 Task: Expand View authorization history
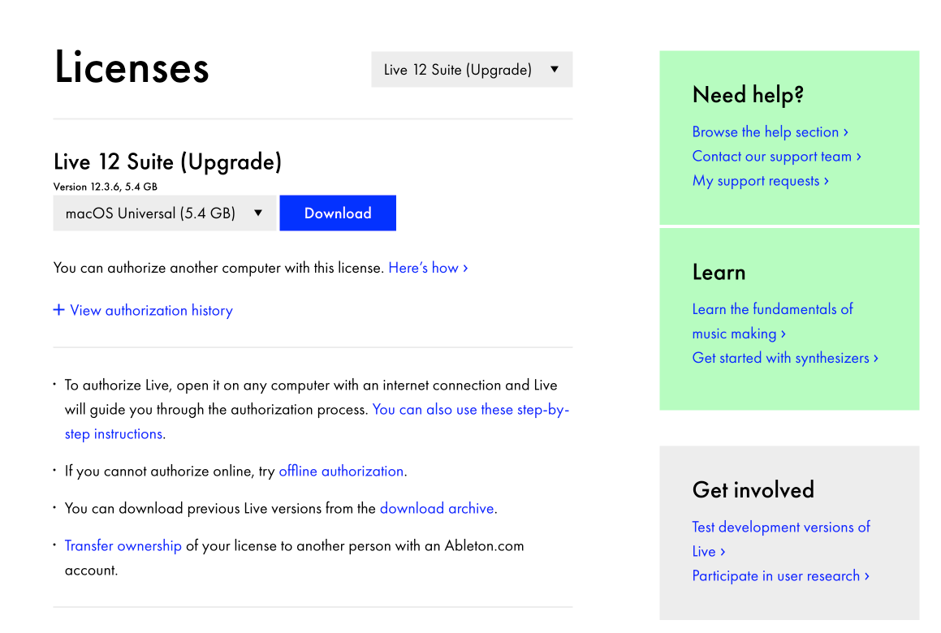[151, 311]
